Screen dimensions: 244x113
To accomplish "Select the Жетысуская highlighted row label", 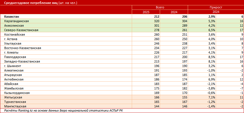I will [13, 98].
